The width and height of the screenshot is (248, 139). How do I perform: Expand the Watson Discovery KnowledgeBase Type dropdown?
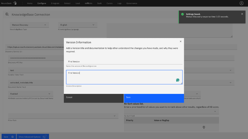29,25
